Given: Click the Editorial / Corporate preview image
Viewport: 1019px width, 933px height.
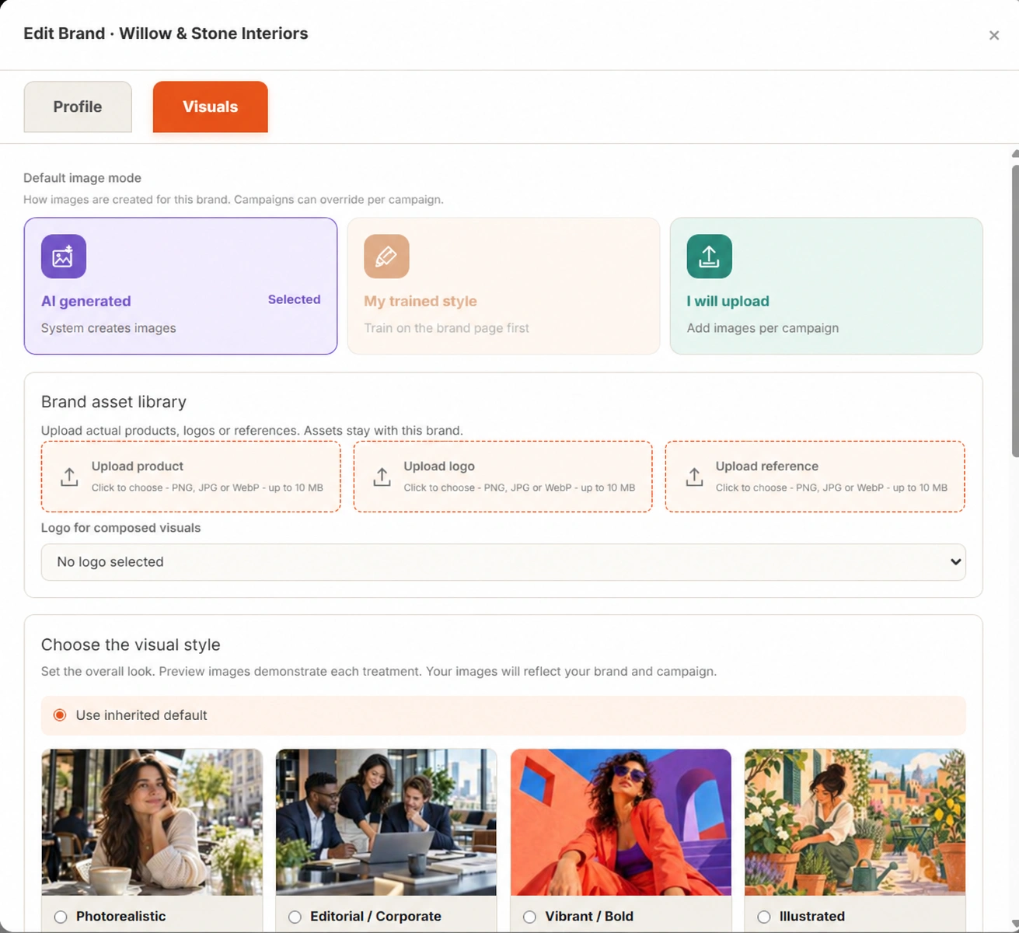Looking at the screenshot, I should (386, 822).
